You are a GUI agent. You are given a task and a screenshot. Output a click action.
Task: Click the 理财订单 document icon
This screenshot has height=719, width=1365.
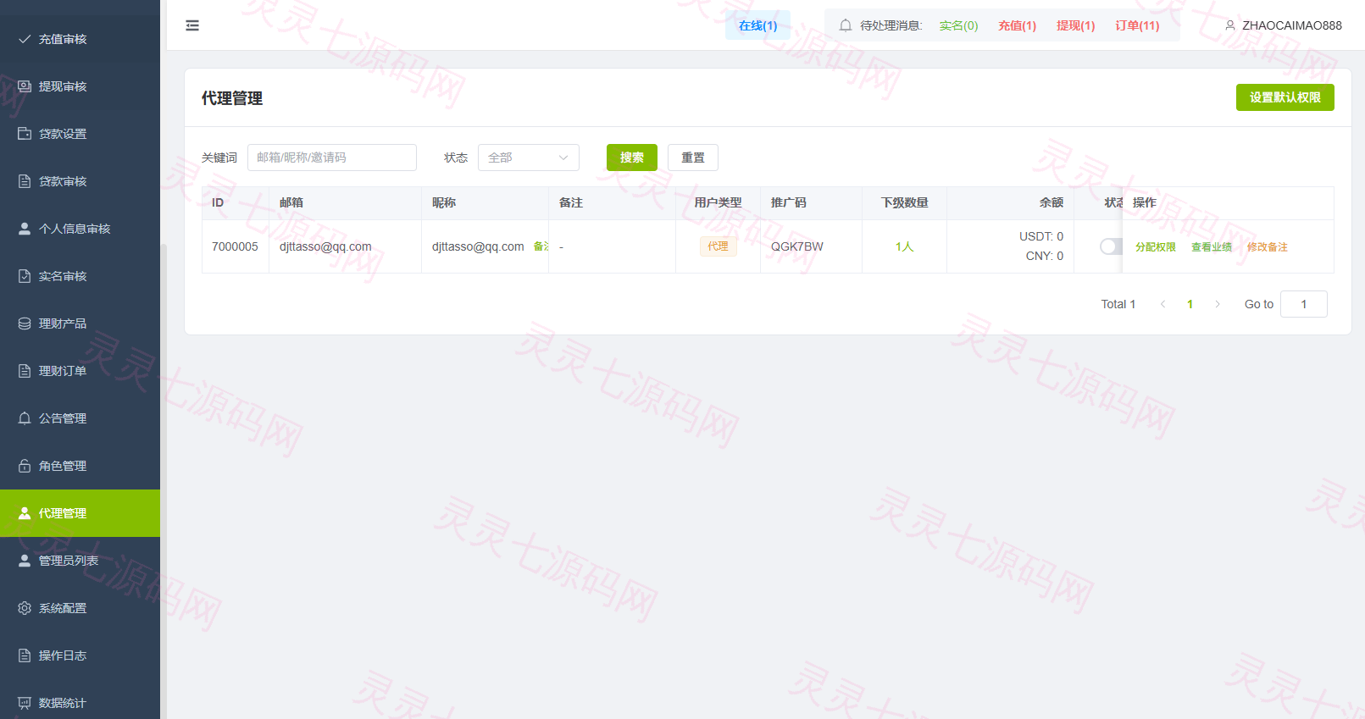point(25,371)
